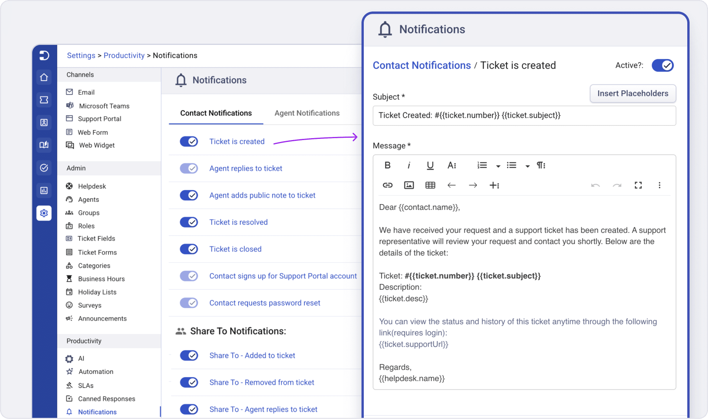Image resolution: width=708 pixels, height=419 pixels.
Task: Disable the Ticket is resolved notification
Action: [188, 222]
